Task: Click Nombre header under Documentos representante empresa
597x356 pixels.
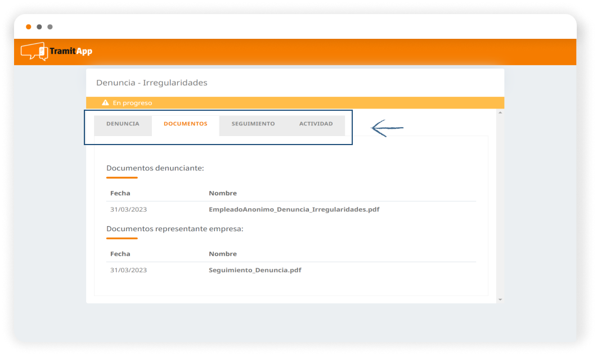Action: [223, 254]
